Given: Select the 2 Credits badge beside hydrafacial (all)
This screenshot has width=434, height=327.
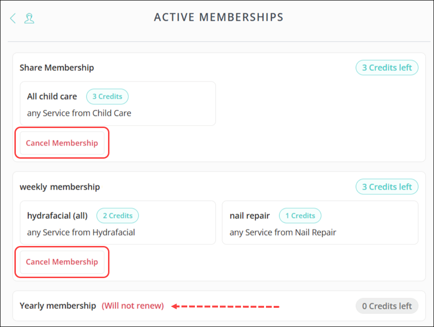Looking at the screenshot, I should click(x=117, y=216).
